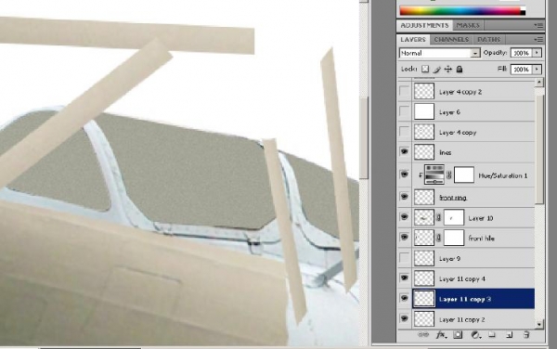557x349 pixels.
Task: Click the create new layer icon
Action: click(x=509, y=335)
